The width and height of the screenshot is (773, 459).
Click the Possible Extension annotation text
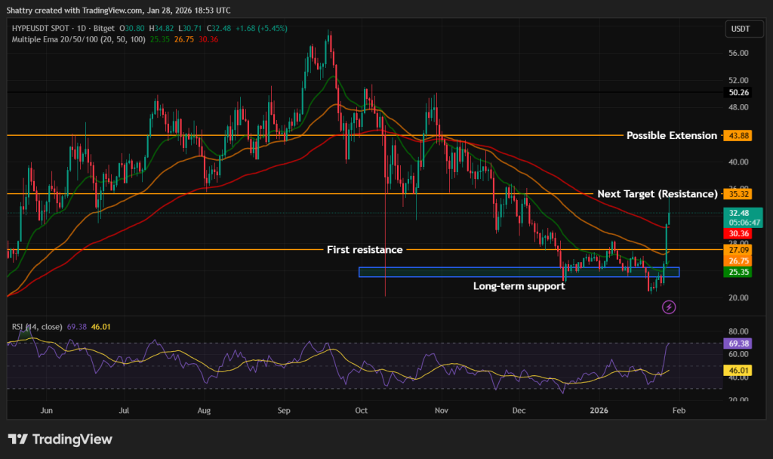point(672,135)
